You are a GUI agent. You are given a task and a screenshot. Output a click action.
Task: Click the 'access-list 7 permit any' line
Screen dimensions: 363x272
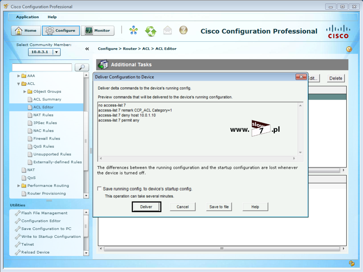[119, 120]
